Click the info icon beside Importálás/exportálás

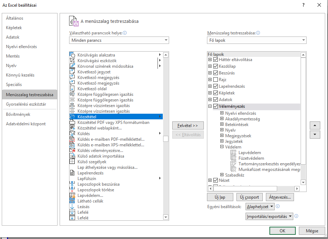click(296, 216)
